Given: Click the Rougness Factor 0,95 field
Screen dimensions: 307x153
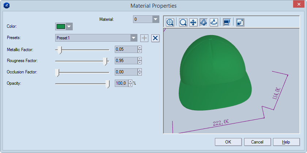Looking at the screenshot, I should tap(126, 61).
